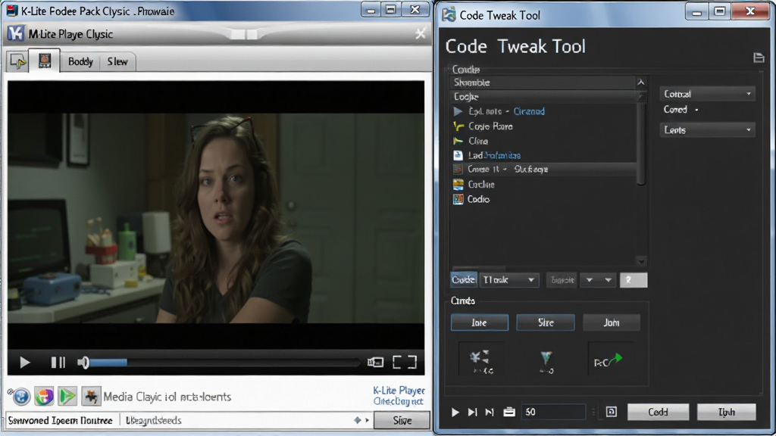Click the list scroll down arrow
The image size is (776, 436).
(x=641, y=261)
